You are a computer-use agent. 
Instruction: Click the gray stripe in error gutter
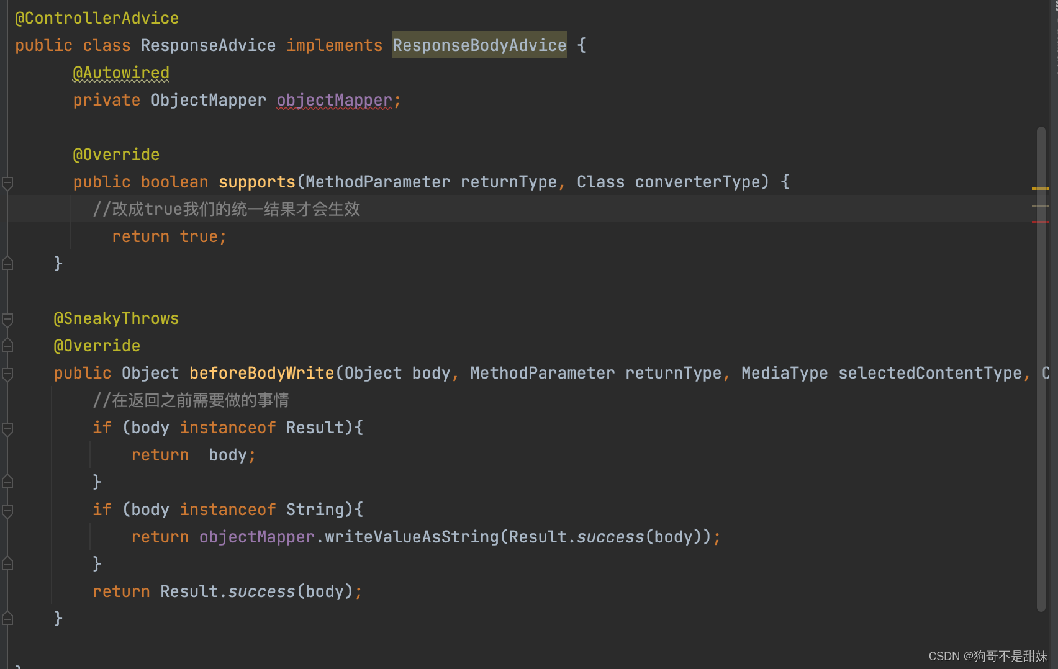(x=1040, y=205)
